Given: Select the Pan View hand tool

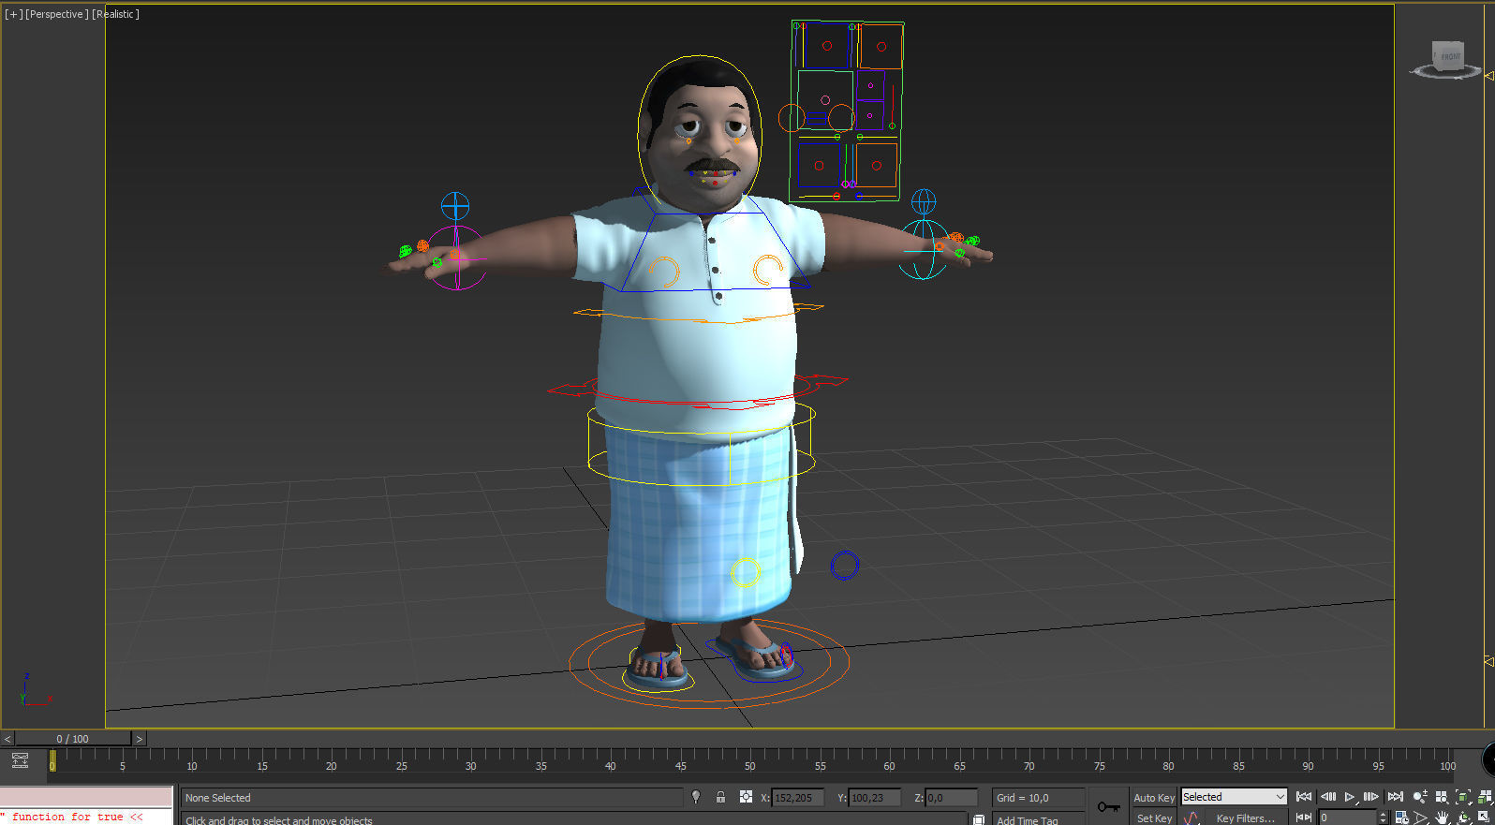Looking at the screenshot, I should coord(1443,818).
